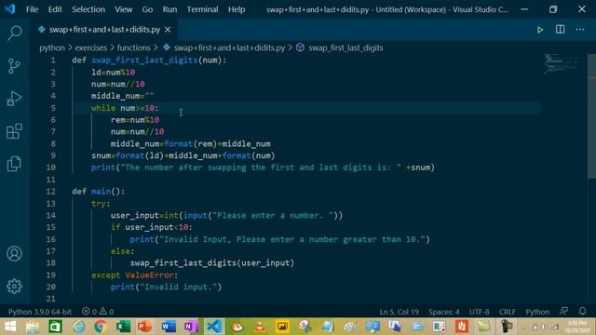
Task: Open the Accounts menu icon
Action: 15,254
